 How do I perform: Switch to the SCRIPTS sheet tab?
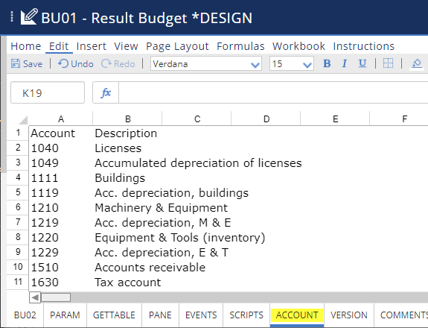click(246, 315)
